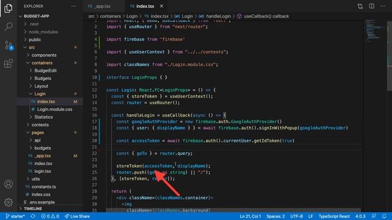
Task: Open the Extensions view
Action: point(8,64)
